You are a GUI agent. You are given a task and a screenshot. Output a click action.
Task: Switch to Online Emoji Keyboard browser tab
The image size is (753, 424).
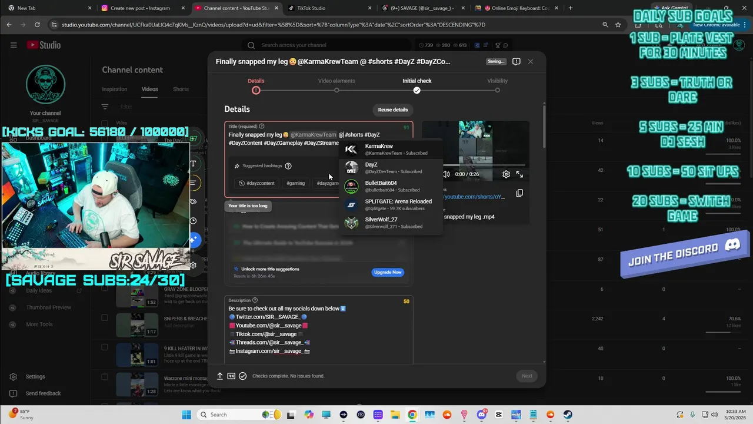pos(516,8)
